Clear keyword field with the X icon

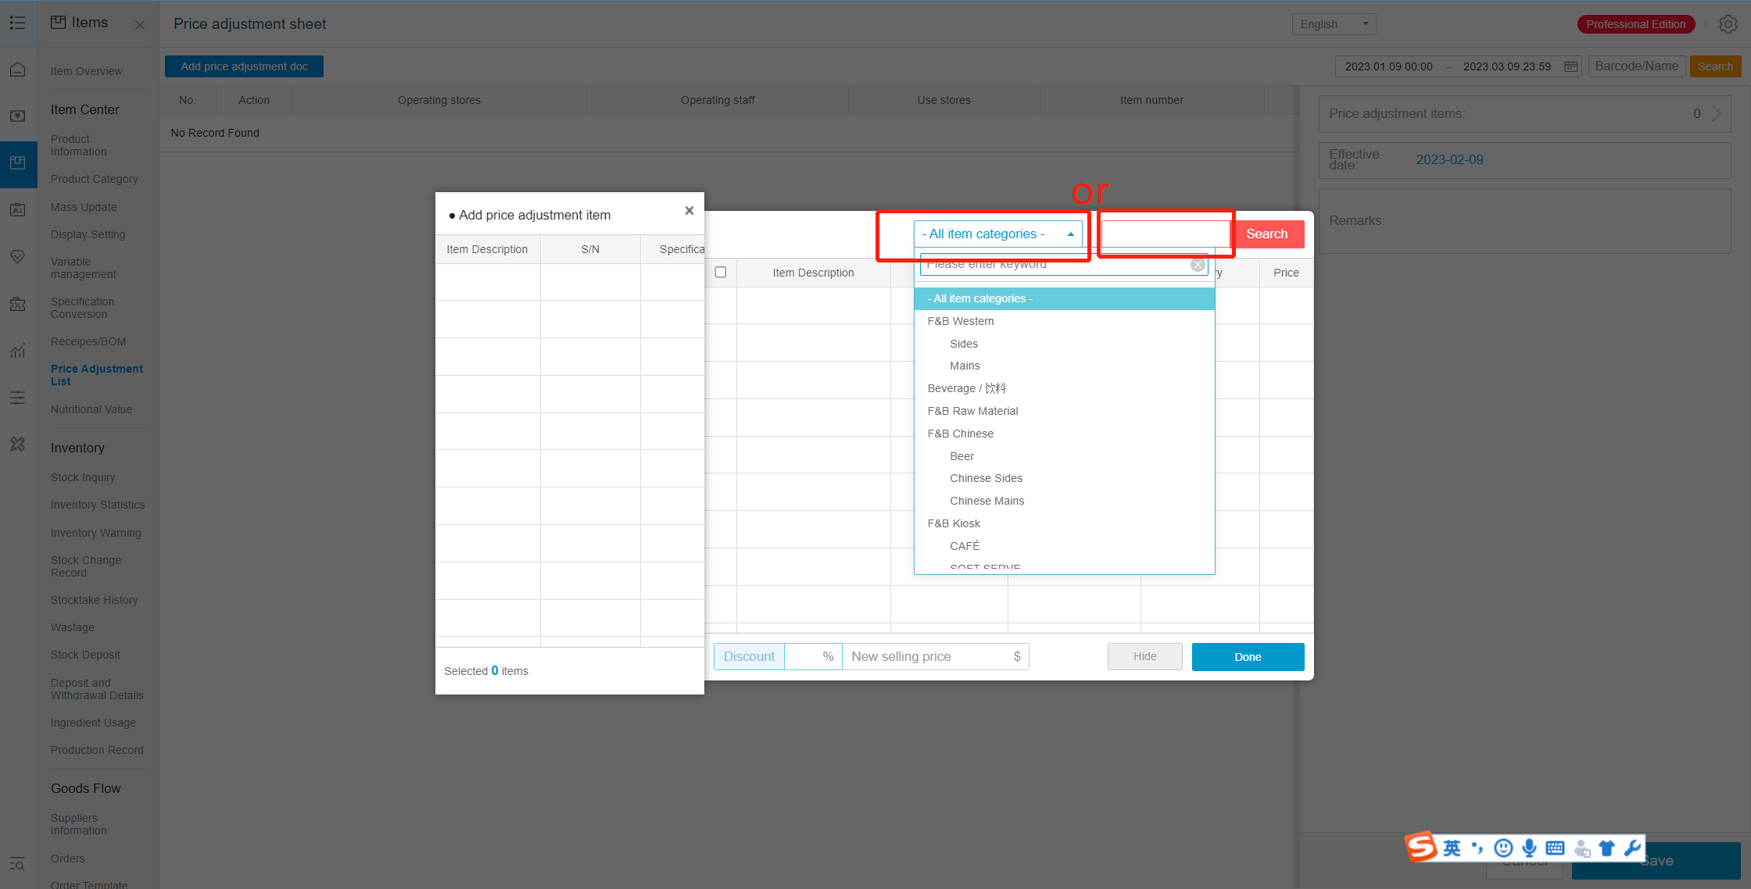[x=1198, y=265]
